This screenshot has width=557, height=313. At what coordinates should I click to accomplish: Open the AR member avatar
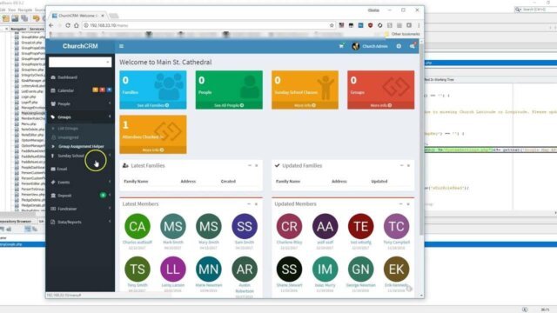(x=245, y=269)
